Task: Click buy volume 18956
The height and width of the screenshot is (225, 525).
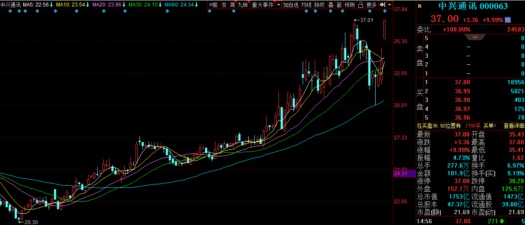Action: (x=516, y=82)
